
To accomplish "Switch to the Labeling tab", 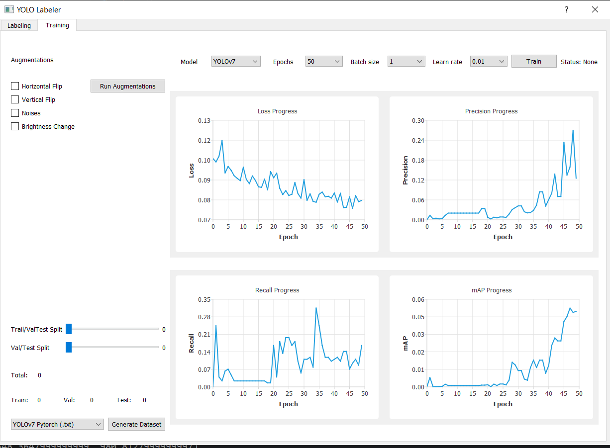I will point(19,25).
